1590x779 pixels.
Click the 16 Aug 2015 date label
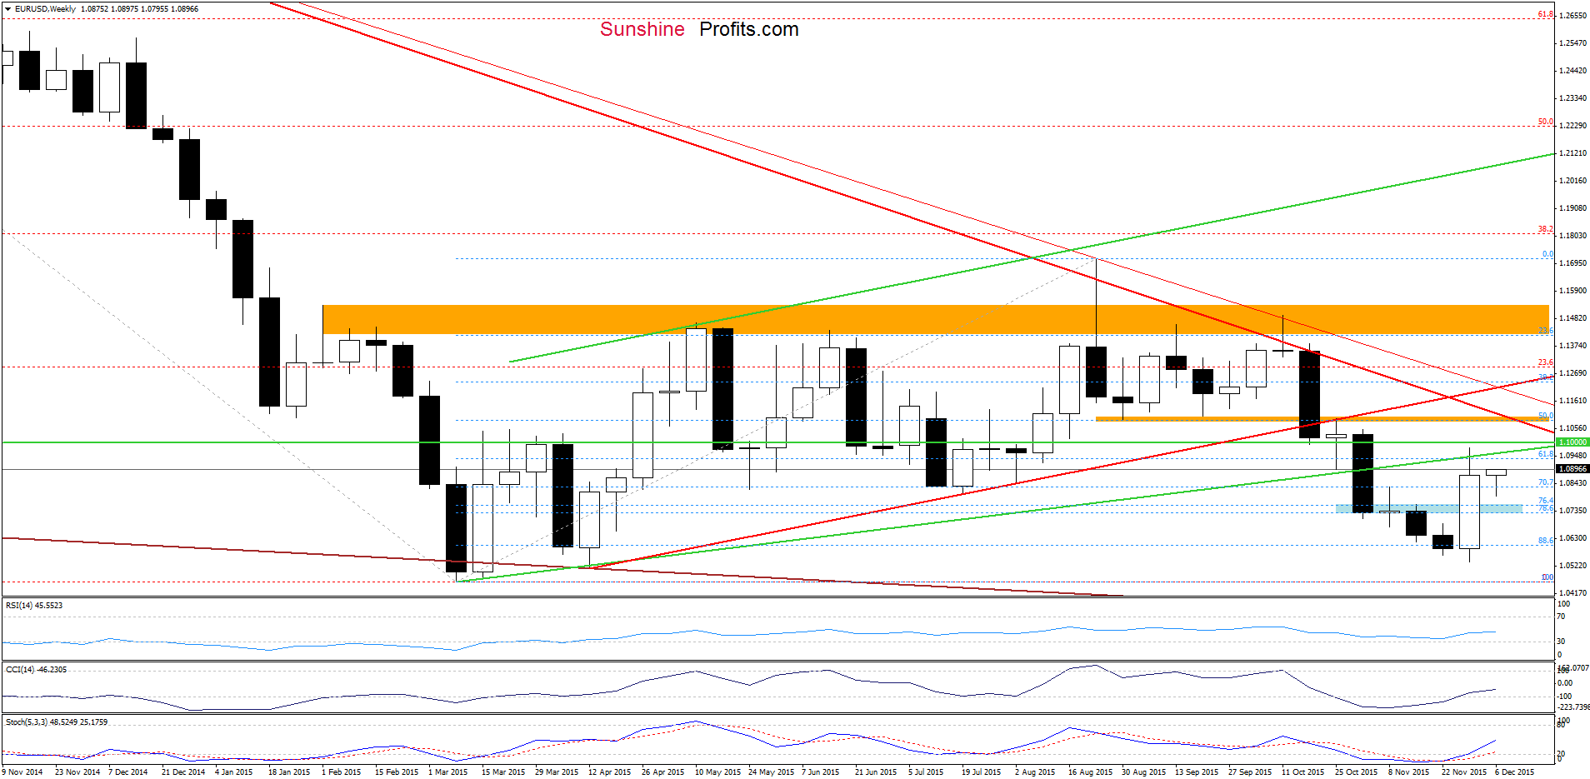point(1090,772)
